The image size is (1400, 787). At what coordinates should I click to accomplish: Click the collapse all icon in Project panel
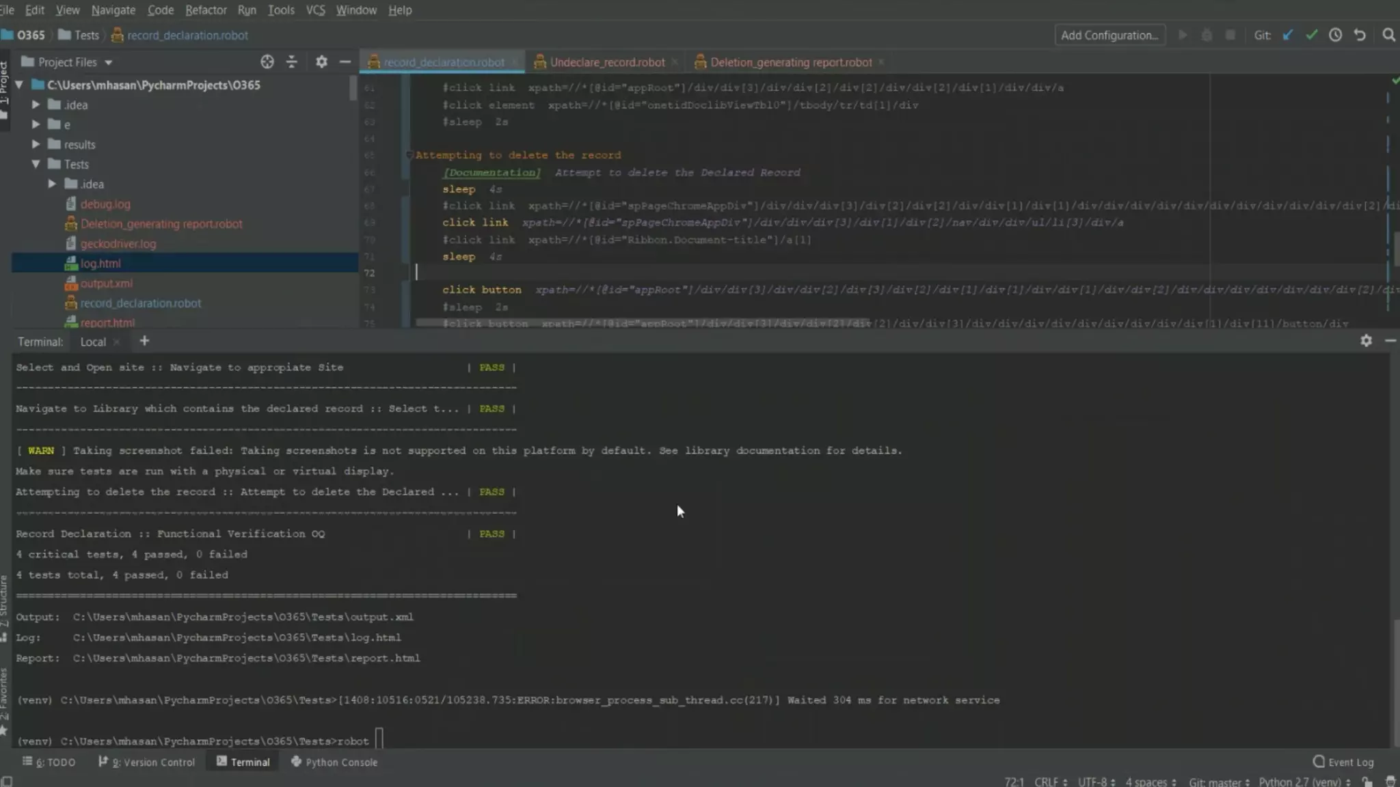(x=292, y=61)
